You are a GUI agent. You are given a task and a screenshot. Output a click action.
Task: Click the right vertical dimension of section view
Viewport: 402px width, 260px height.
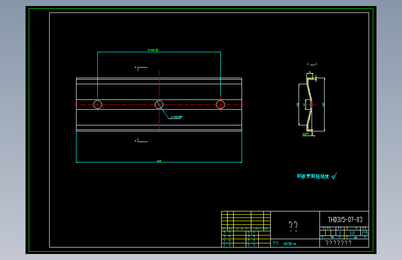(x=323, y=105)
